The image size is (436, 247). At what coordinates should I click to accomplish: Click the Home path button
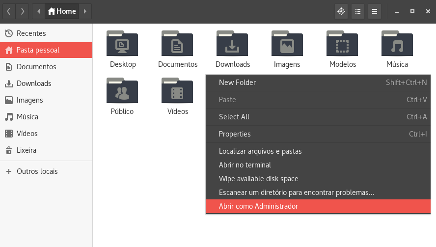point(62,11)
